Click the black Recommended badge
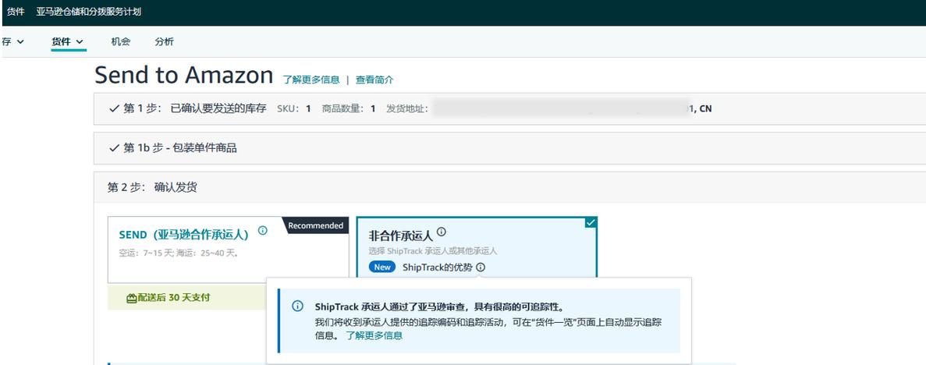Image resolution: width=926 pixels, height=365 pixels. point(316,225)
